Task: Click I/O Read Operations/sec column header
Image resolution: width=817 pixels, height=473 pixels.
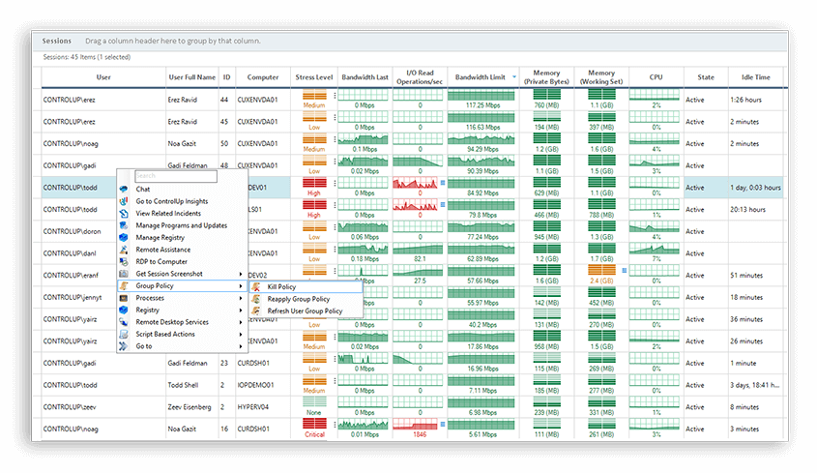Action: [420, 77]
